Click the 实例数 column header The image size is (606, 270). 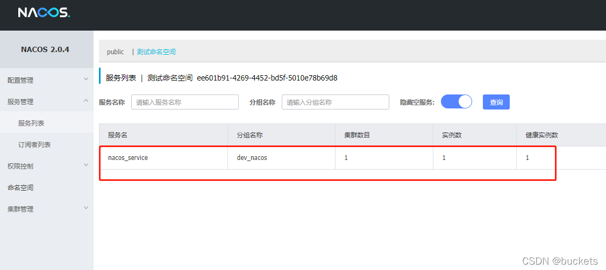coord(452,135)
